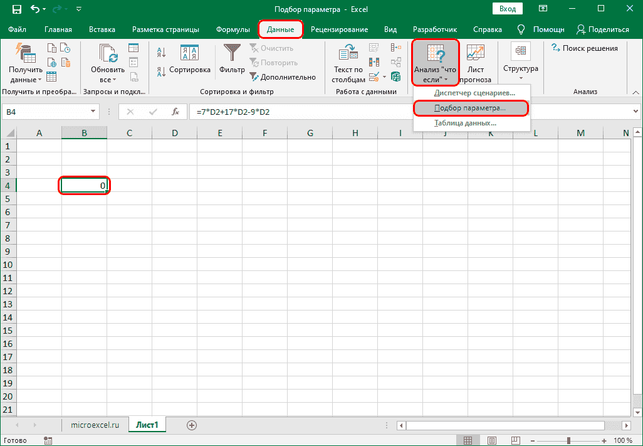Click the 'Вход' sign-in button

click(508, 9)
